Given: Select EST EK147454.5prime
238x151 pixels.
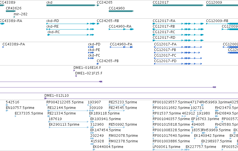Looking at the screenshot, I should pyautogui.click(x=92, y=133).
